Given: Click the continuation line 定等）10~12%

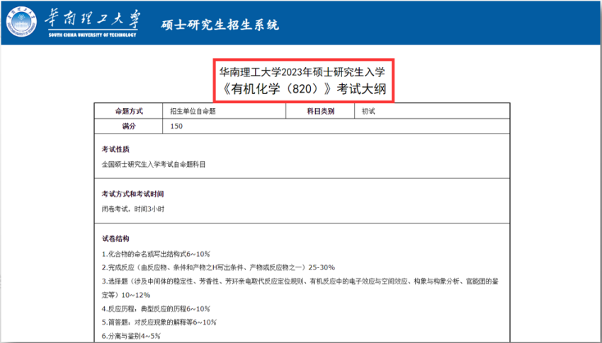Looking at the screenshot, I should [126, 295].
